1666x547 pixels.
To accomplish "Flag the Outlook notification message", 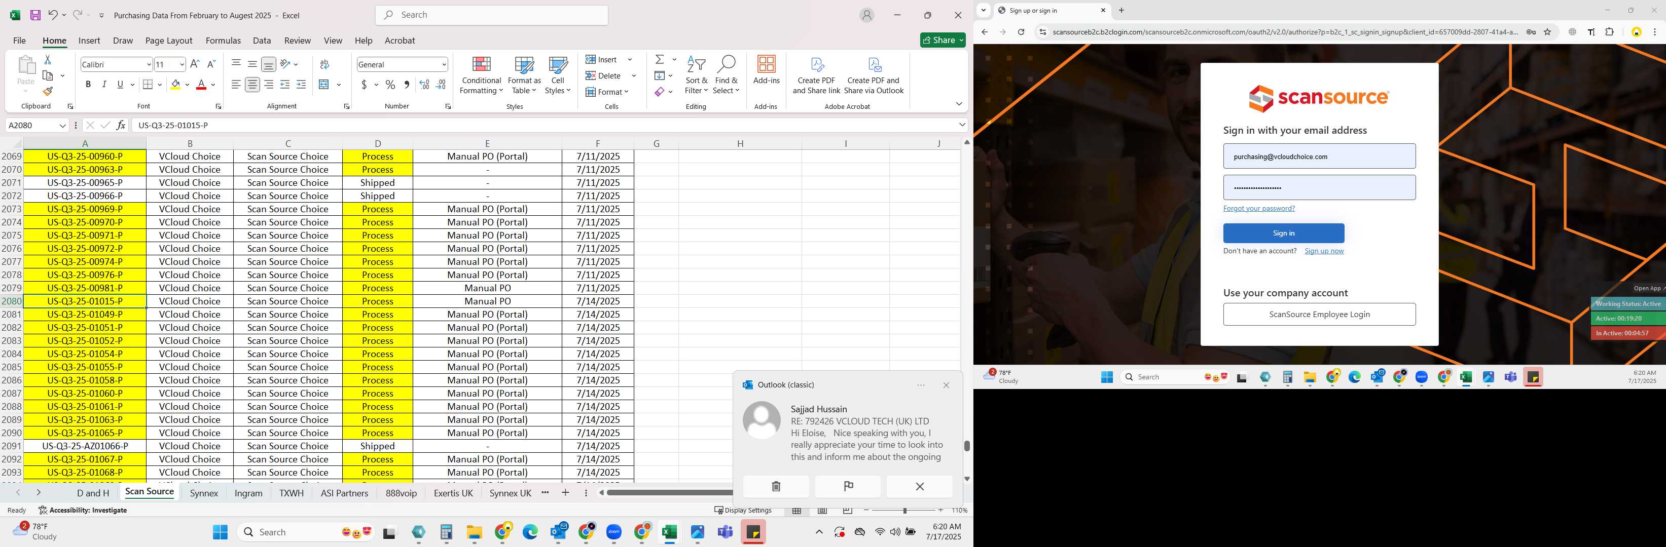I will pos(848,486).
